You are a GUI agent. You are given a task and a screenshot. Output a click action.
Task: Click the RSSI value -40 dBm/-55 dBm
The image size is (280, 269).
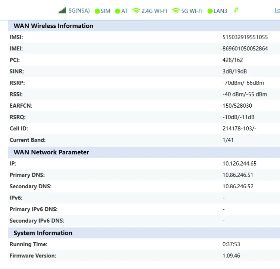(245, 95)
